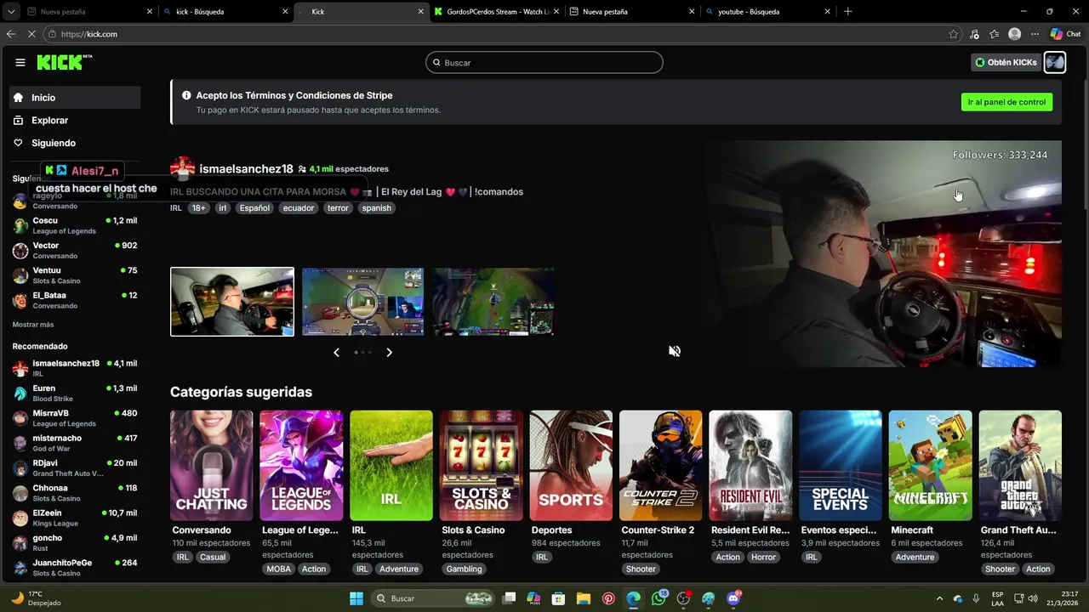The height and width of the screenshot is (612, 1089).
Task: Select the car stream carousel thumbnail
Action: pos(232,302)
